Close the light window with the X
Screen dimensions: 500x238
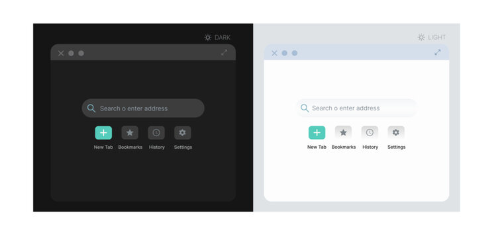click(274, 53)
